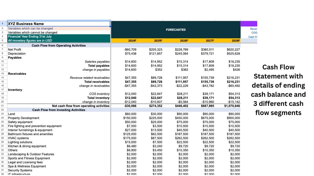Select 'Landscaping & Outdoor Features' label
314x176 pixels.
[x=31, y=154]
